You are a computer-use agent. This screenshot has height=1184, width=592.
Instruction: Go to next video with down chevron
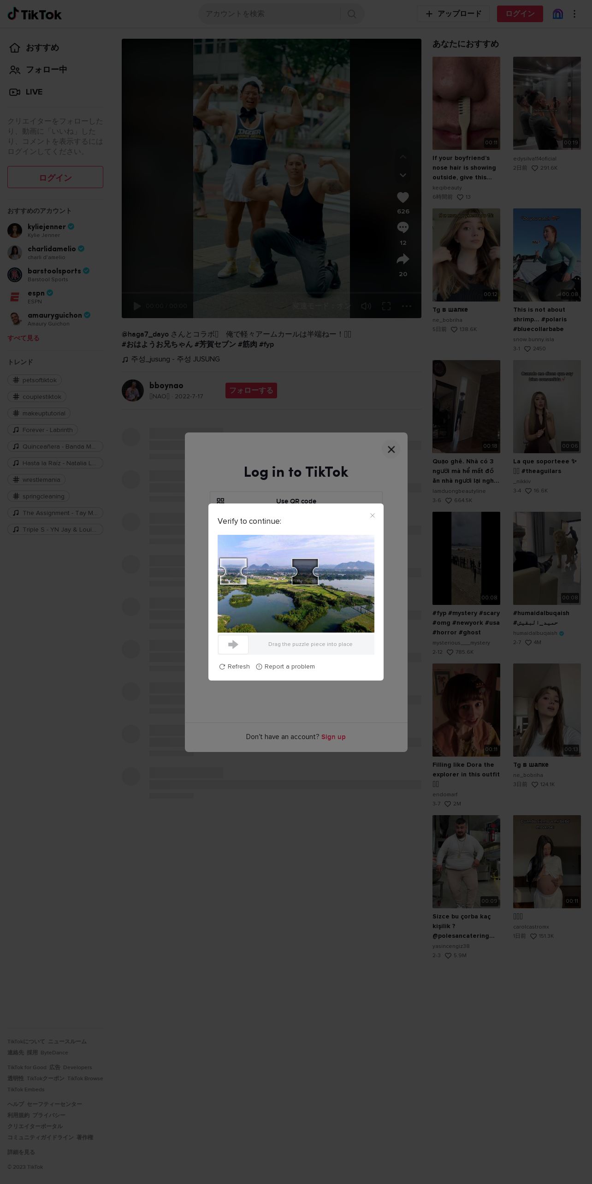tap(403, 175)
